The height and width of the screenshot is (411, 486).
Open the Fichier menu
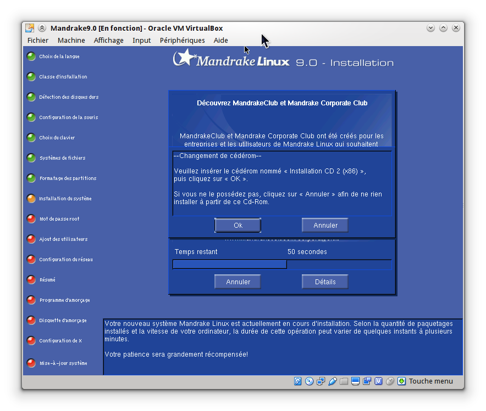pos(38,41)
